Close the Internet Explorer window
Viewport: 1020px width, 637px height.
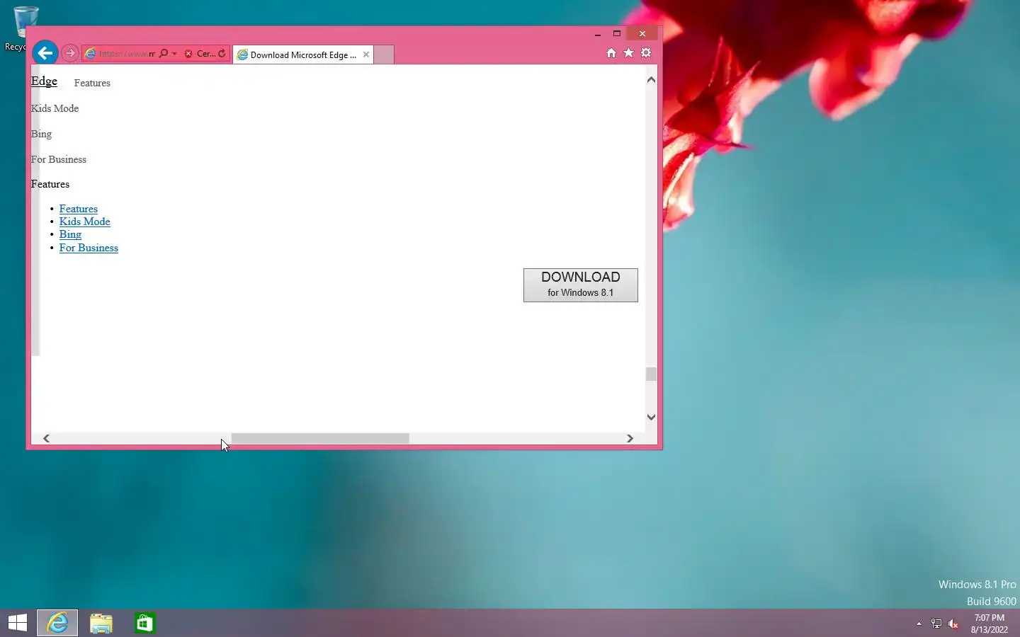642,33
